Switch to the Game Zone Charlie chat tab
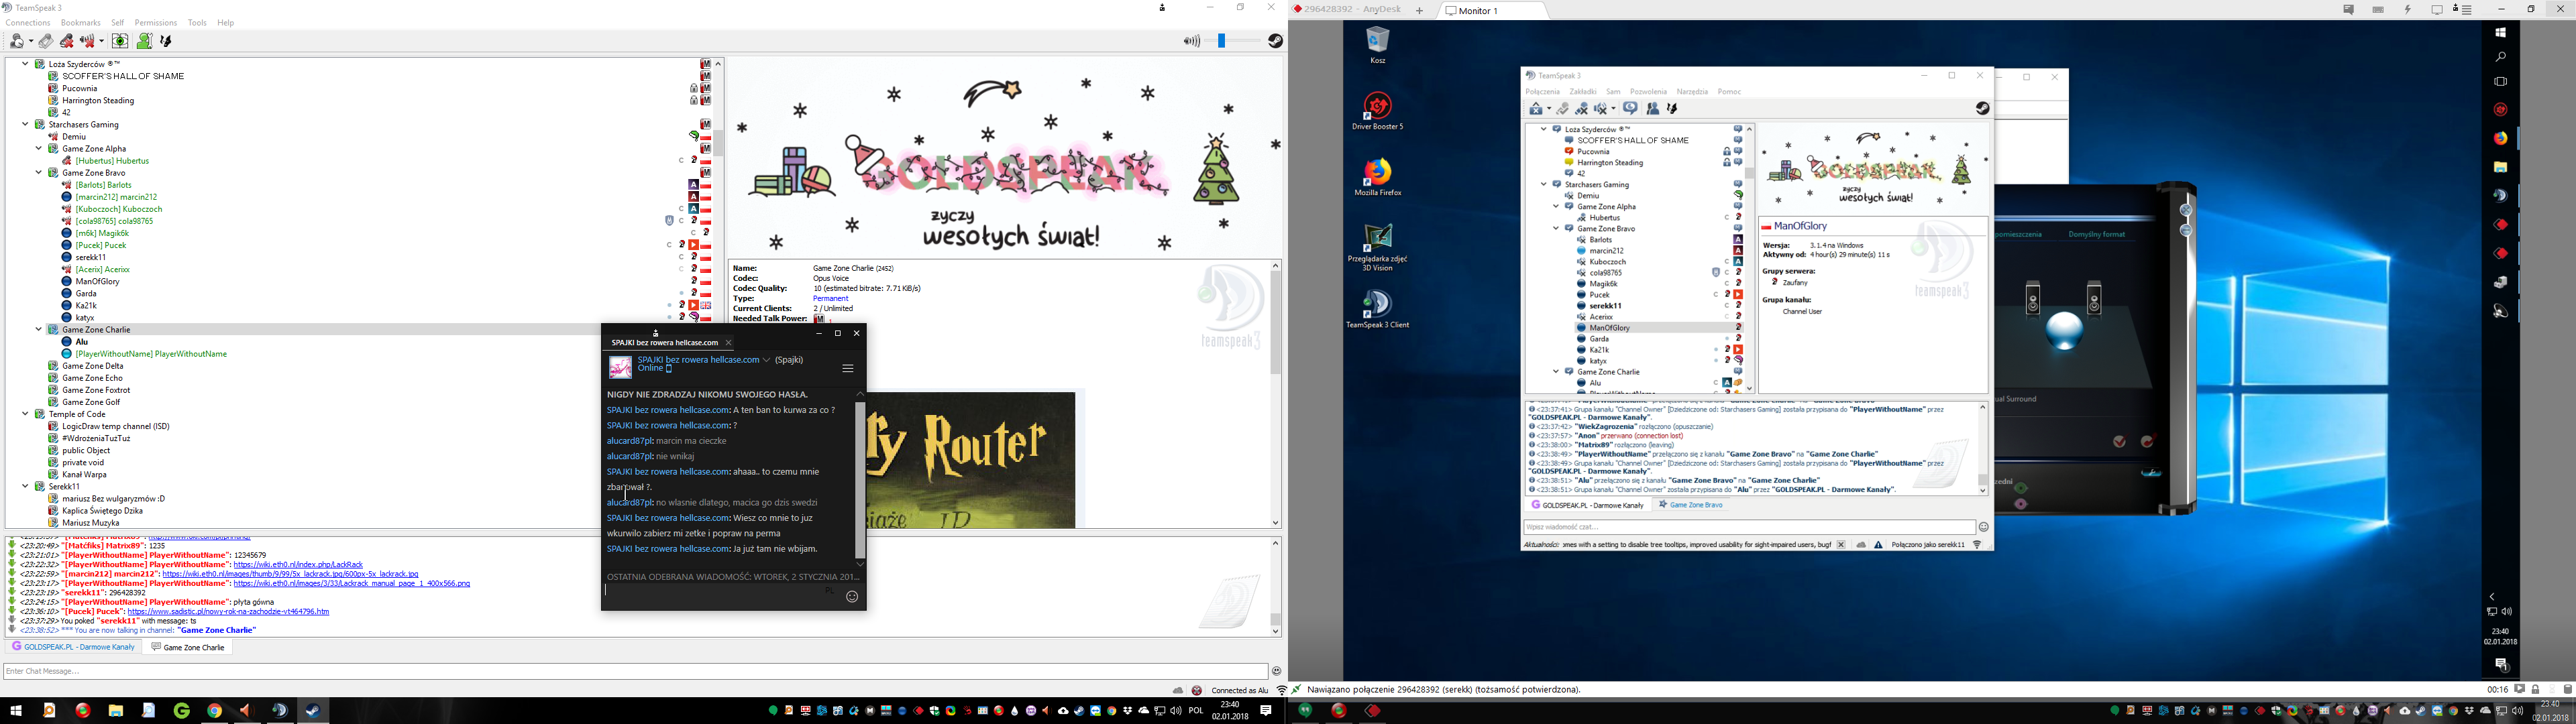The height and width of the screenshot is (724, 2576). pyautogui.click(x=190, y=647)
